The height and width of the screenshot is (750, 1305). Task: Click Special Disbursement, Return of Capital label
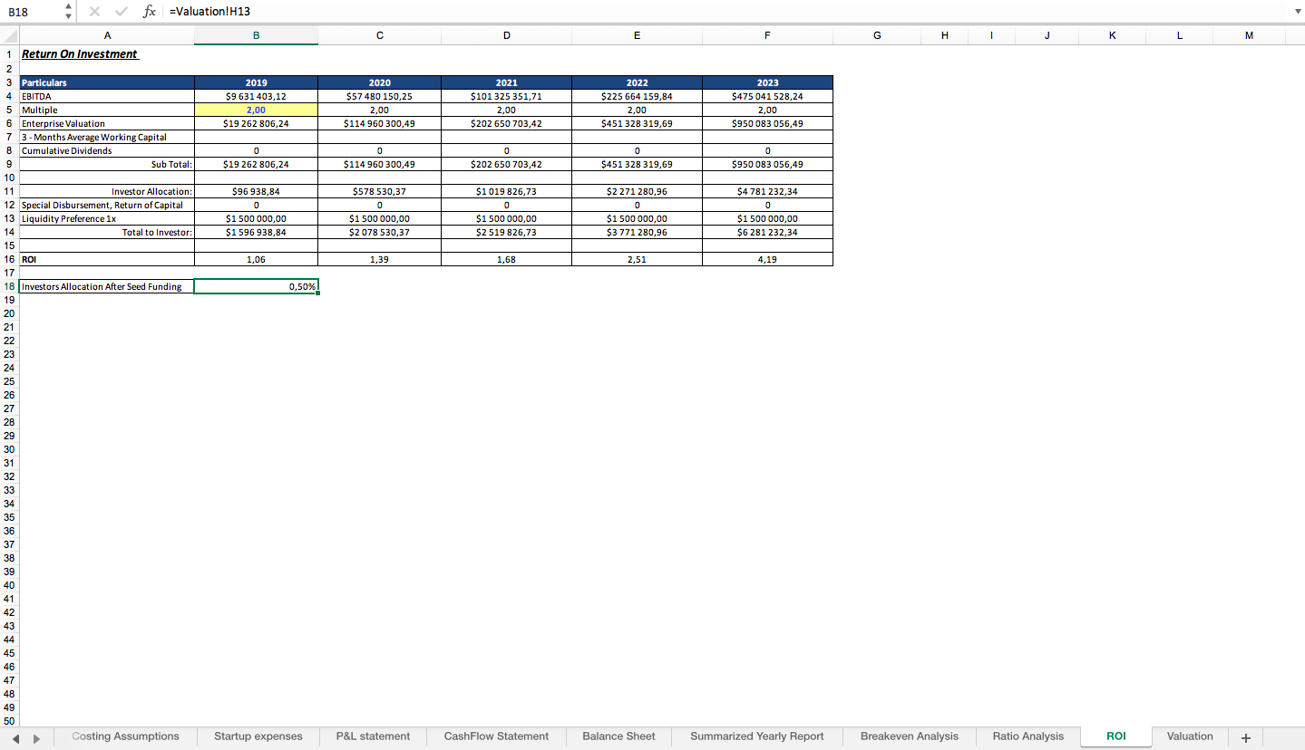pyautogui.click(x=107, y=205)
